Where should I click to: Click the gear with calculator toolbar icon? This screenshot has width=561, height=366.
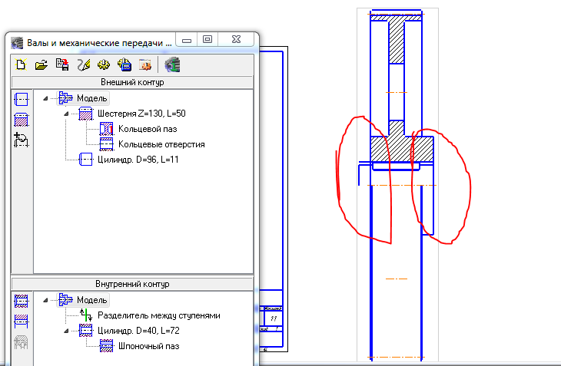point(124,64)
